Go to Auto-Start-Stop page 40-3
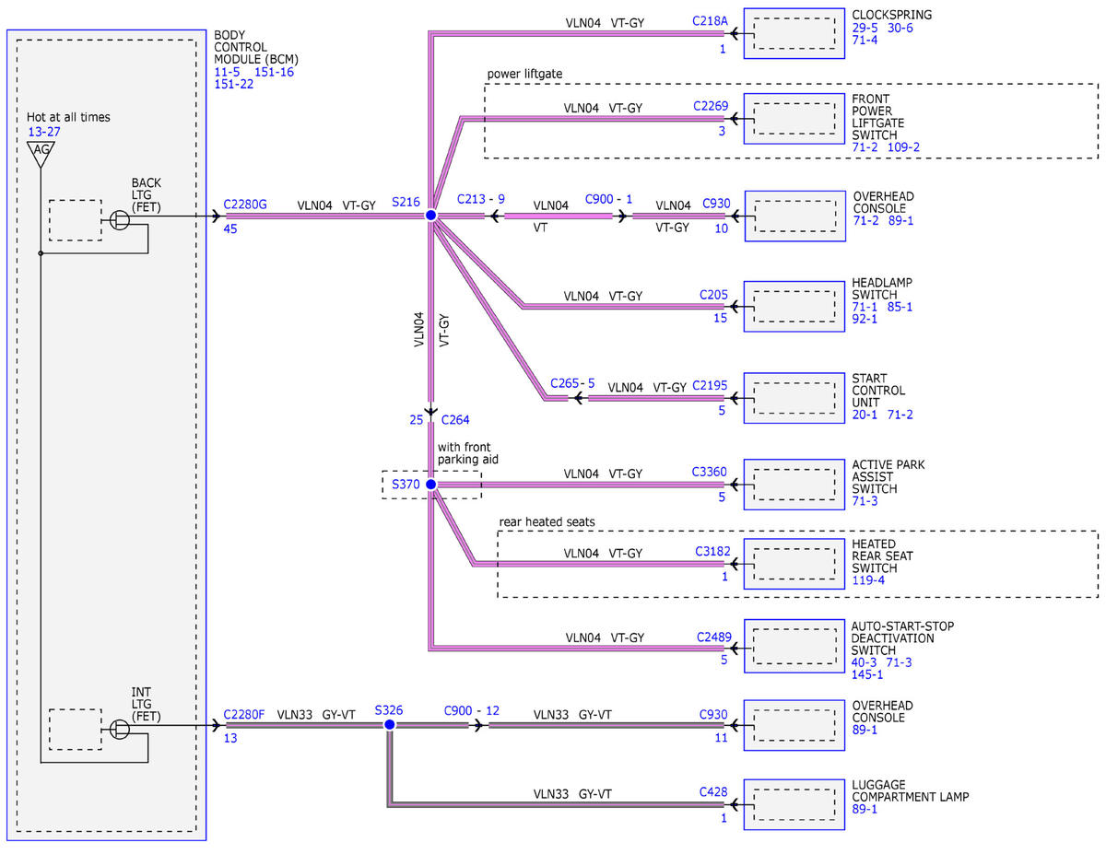The image size is (1106, 854). tap(865, 662)
